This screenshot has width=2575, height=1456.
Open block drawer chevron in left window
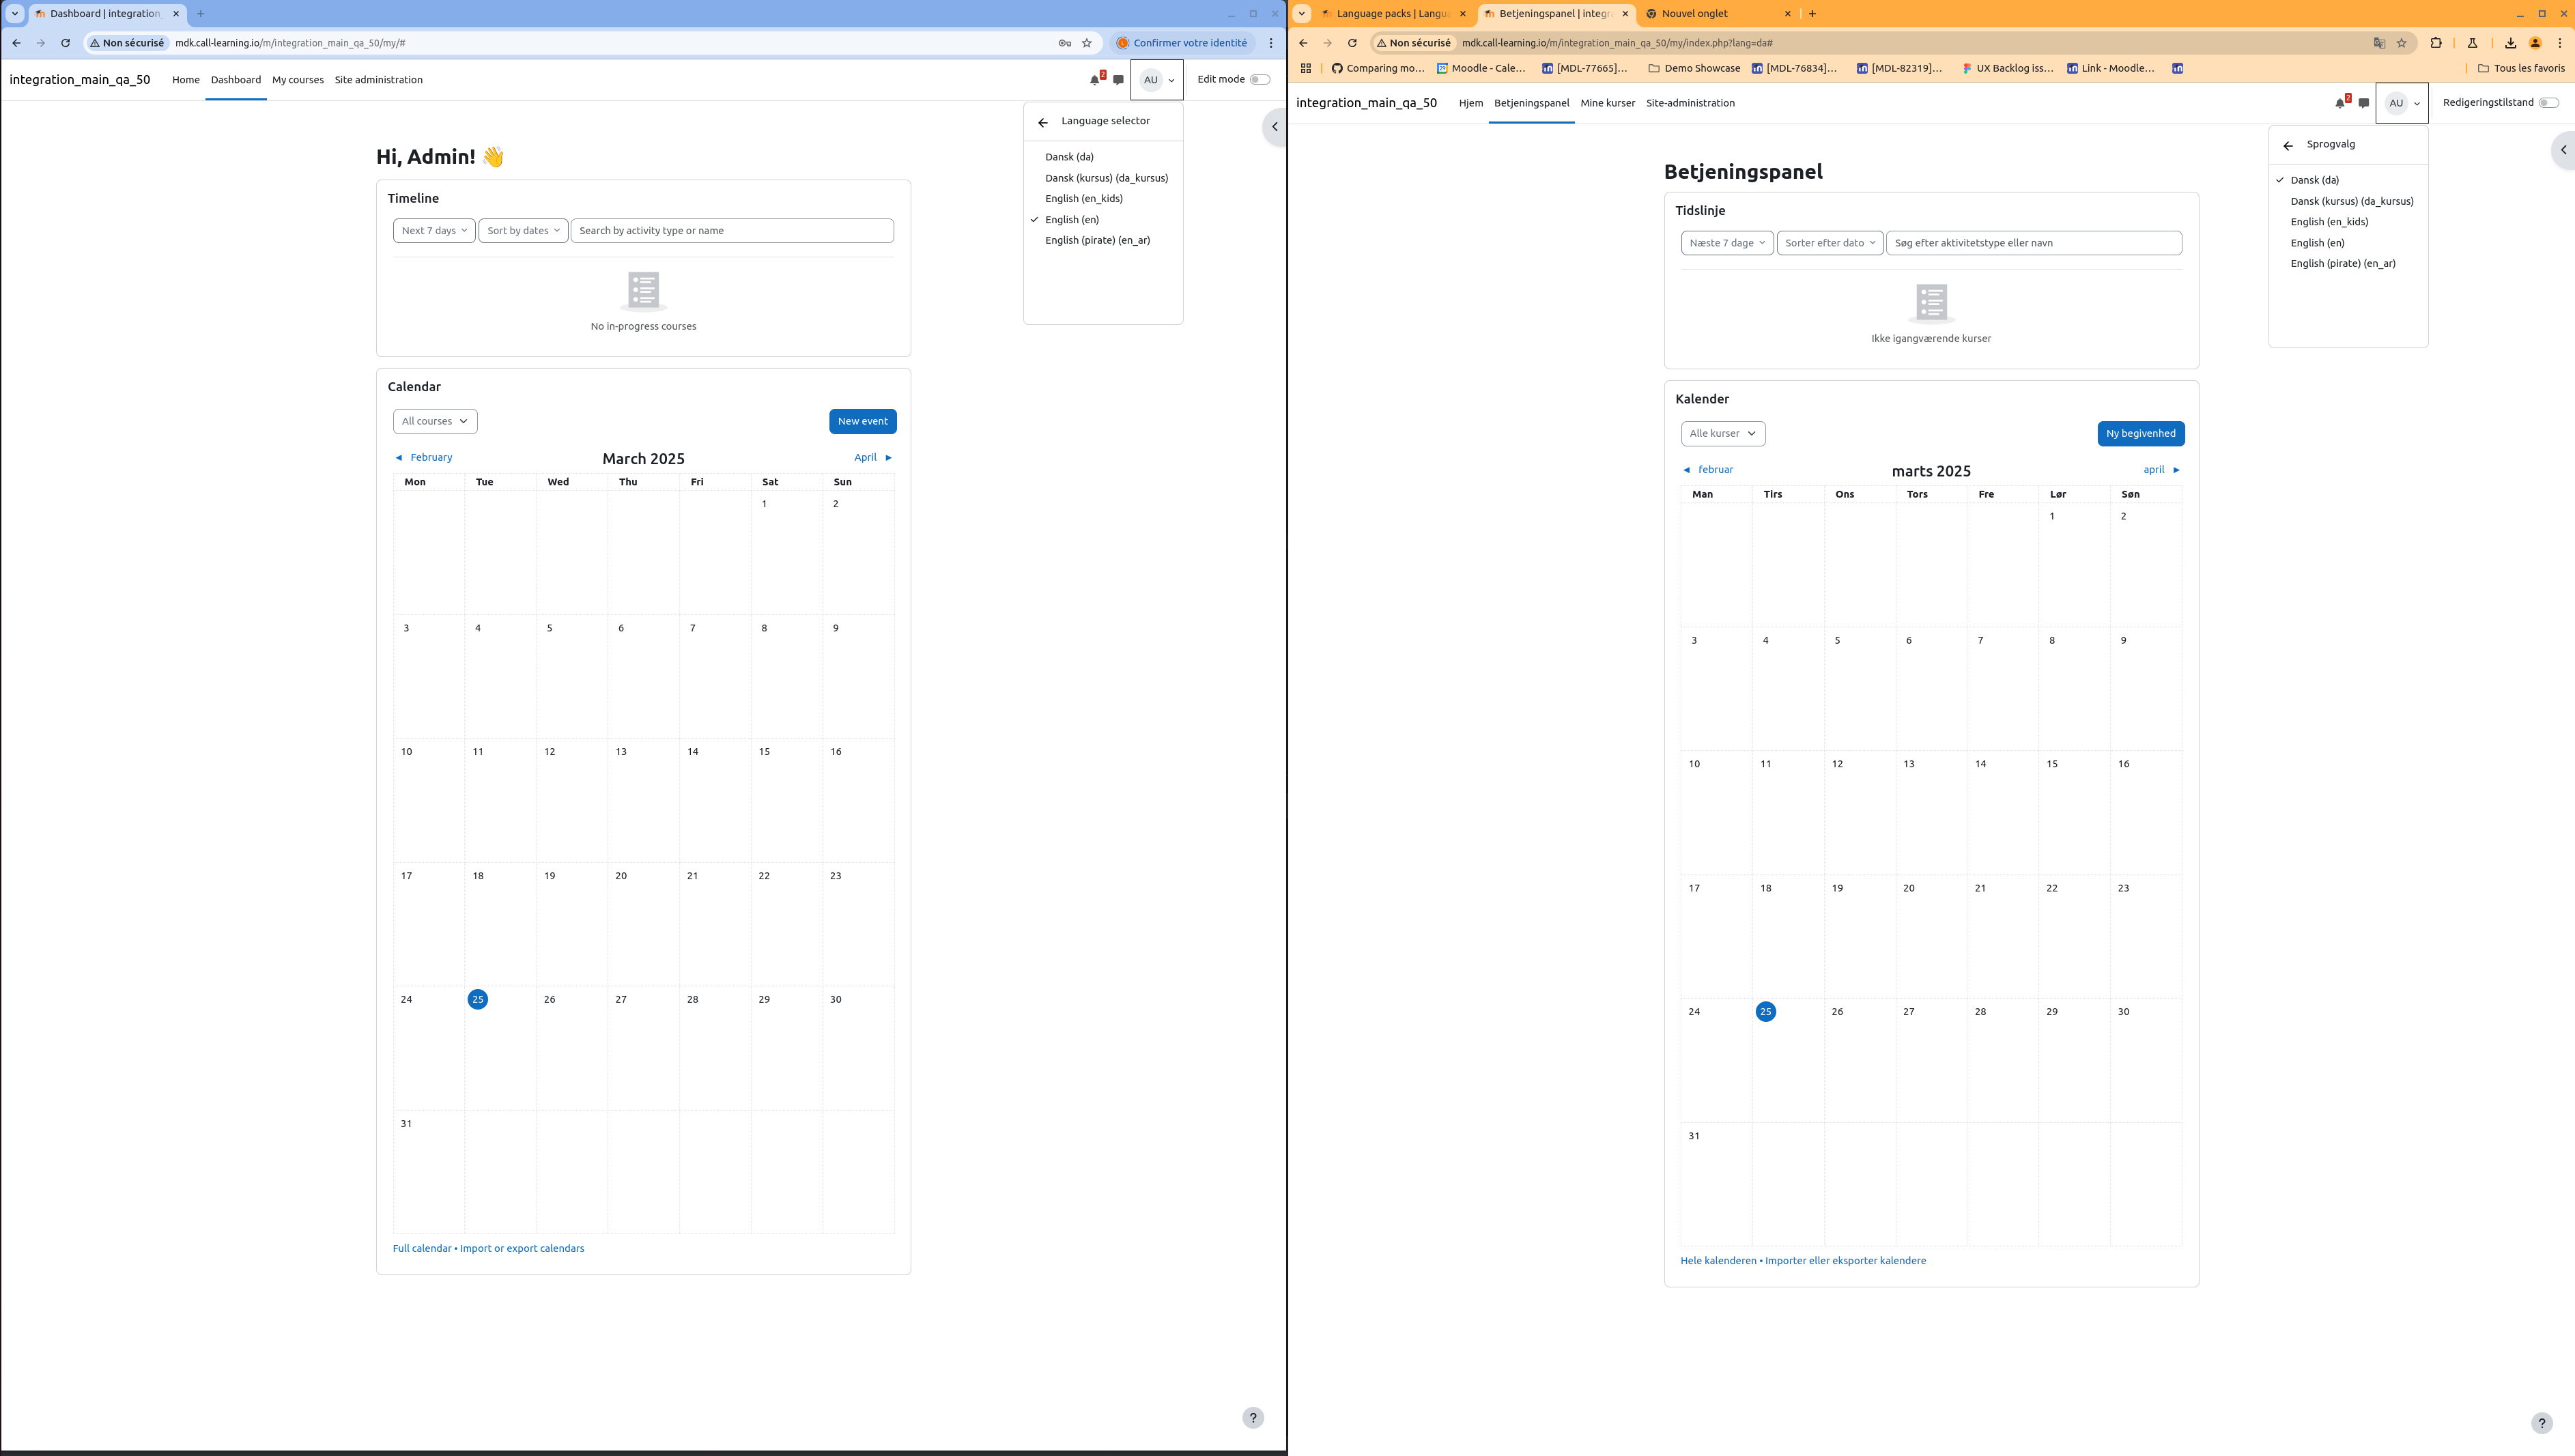(1274, 127)
